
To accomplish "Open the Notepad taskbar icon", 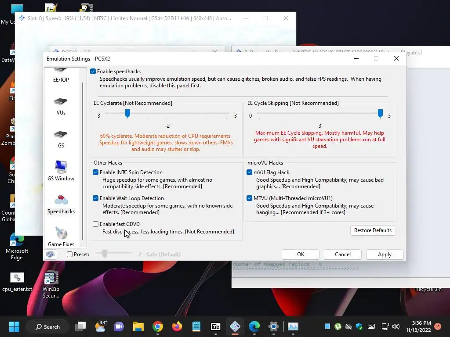I will pyautogui.click(x=196, y=326).
